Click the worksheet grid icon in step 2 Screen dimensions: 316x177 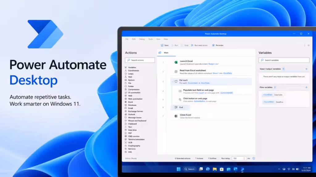[176, 72]
